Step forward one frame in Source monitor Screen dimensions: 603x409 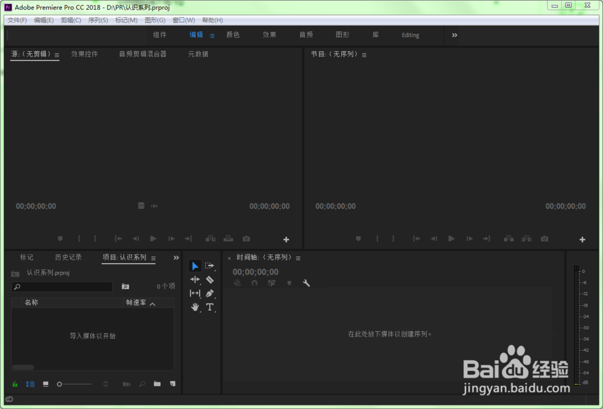(x=171, y=238)
